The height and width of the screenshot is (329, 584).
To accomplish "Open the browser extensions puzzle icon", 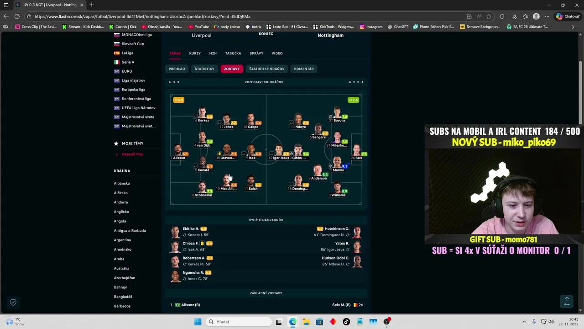I will coord(502,16).
